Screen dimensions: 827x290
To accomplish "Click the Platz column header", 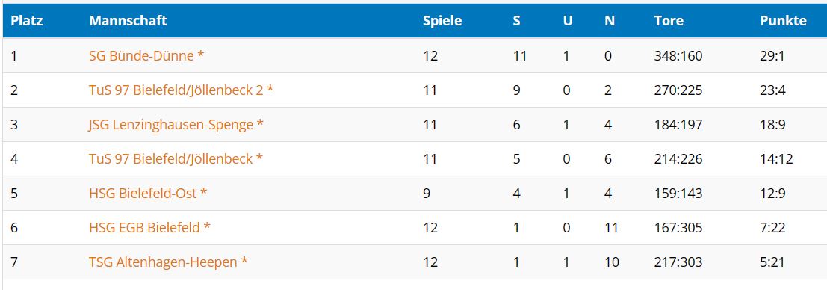I will (x=27, y=21).
